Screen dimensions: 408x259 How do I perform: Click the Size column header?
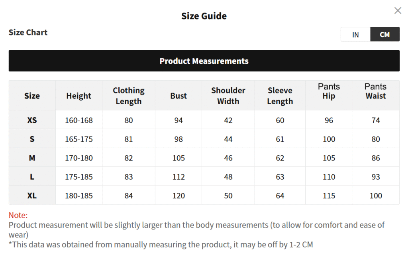[32, 96]
